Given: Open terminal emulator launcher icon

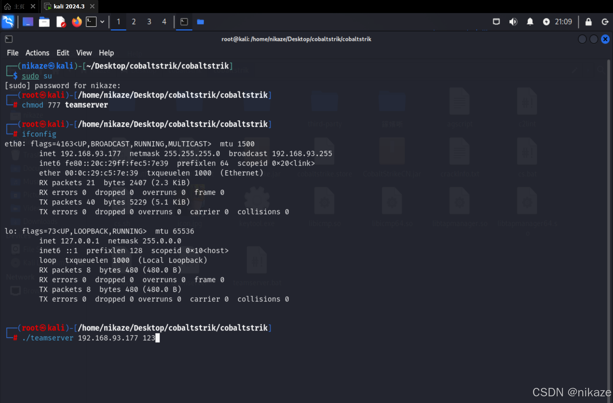Looking at the screenshot, I should point(91,22).
